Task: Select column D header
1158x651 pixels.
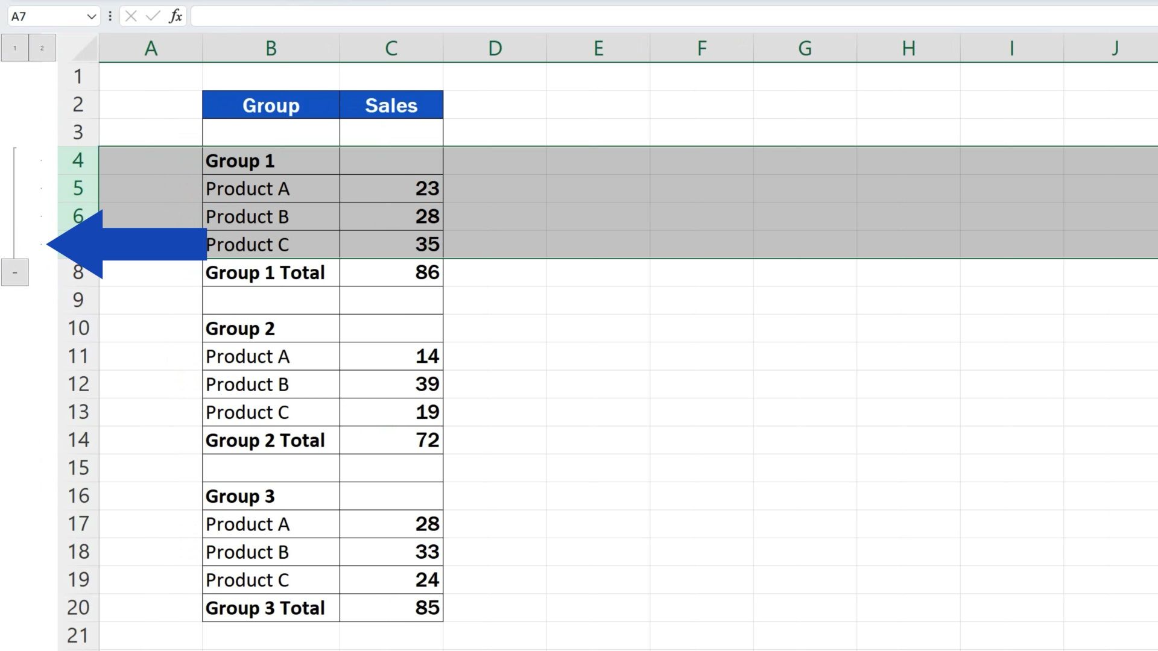Action: [495, 48]
